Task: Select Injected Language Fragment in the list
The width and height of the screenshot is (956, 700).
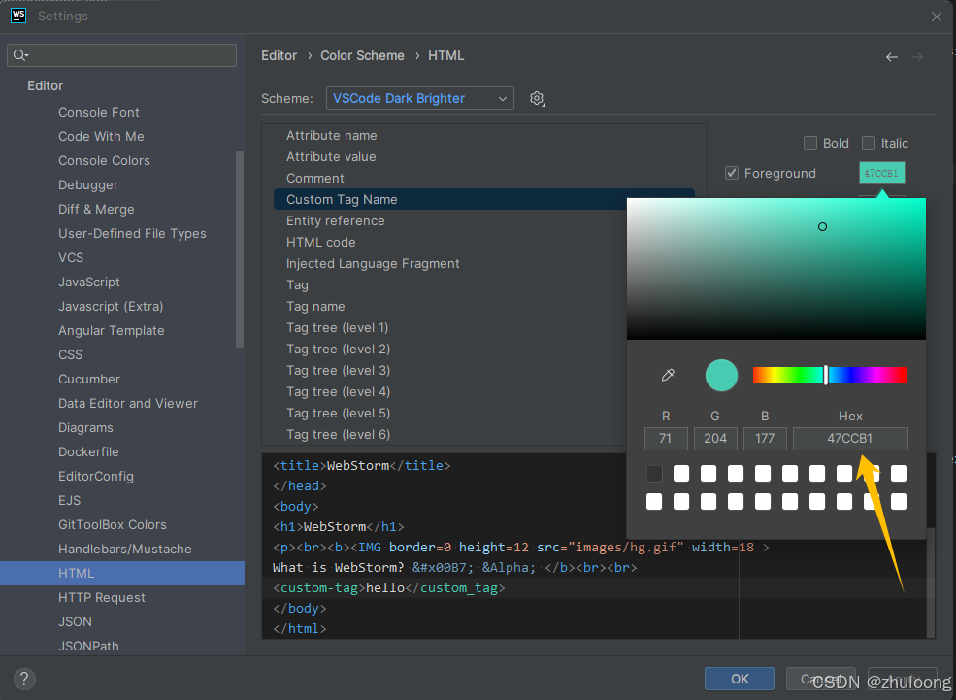Action: point(373,263)
